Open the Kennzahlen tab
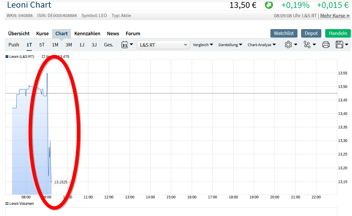Image resolution: width=352 pixels, height=216 pixels. [87, 34]
